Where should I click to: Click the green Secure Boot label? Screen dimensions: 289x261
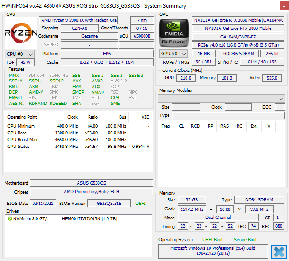[x=245, y=240]
